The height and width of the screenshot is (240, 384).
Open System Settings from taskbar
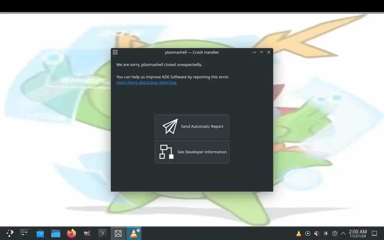click(x=24, y=233)
